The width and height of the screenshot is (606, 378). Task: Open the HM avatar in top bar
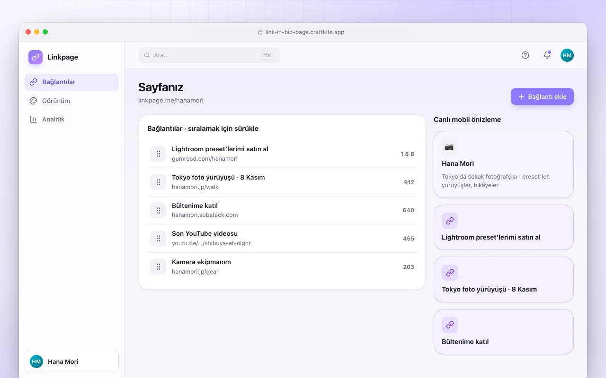[567, 55]
